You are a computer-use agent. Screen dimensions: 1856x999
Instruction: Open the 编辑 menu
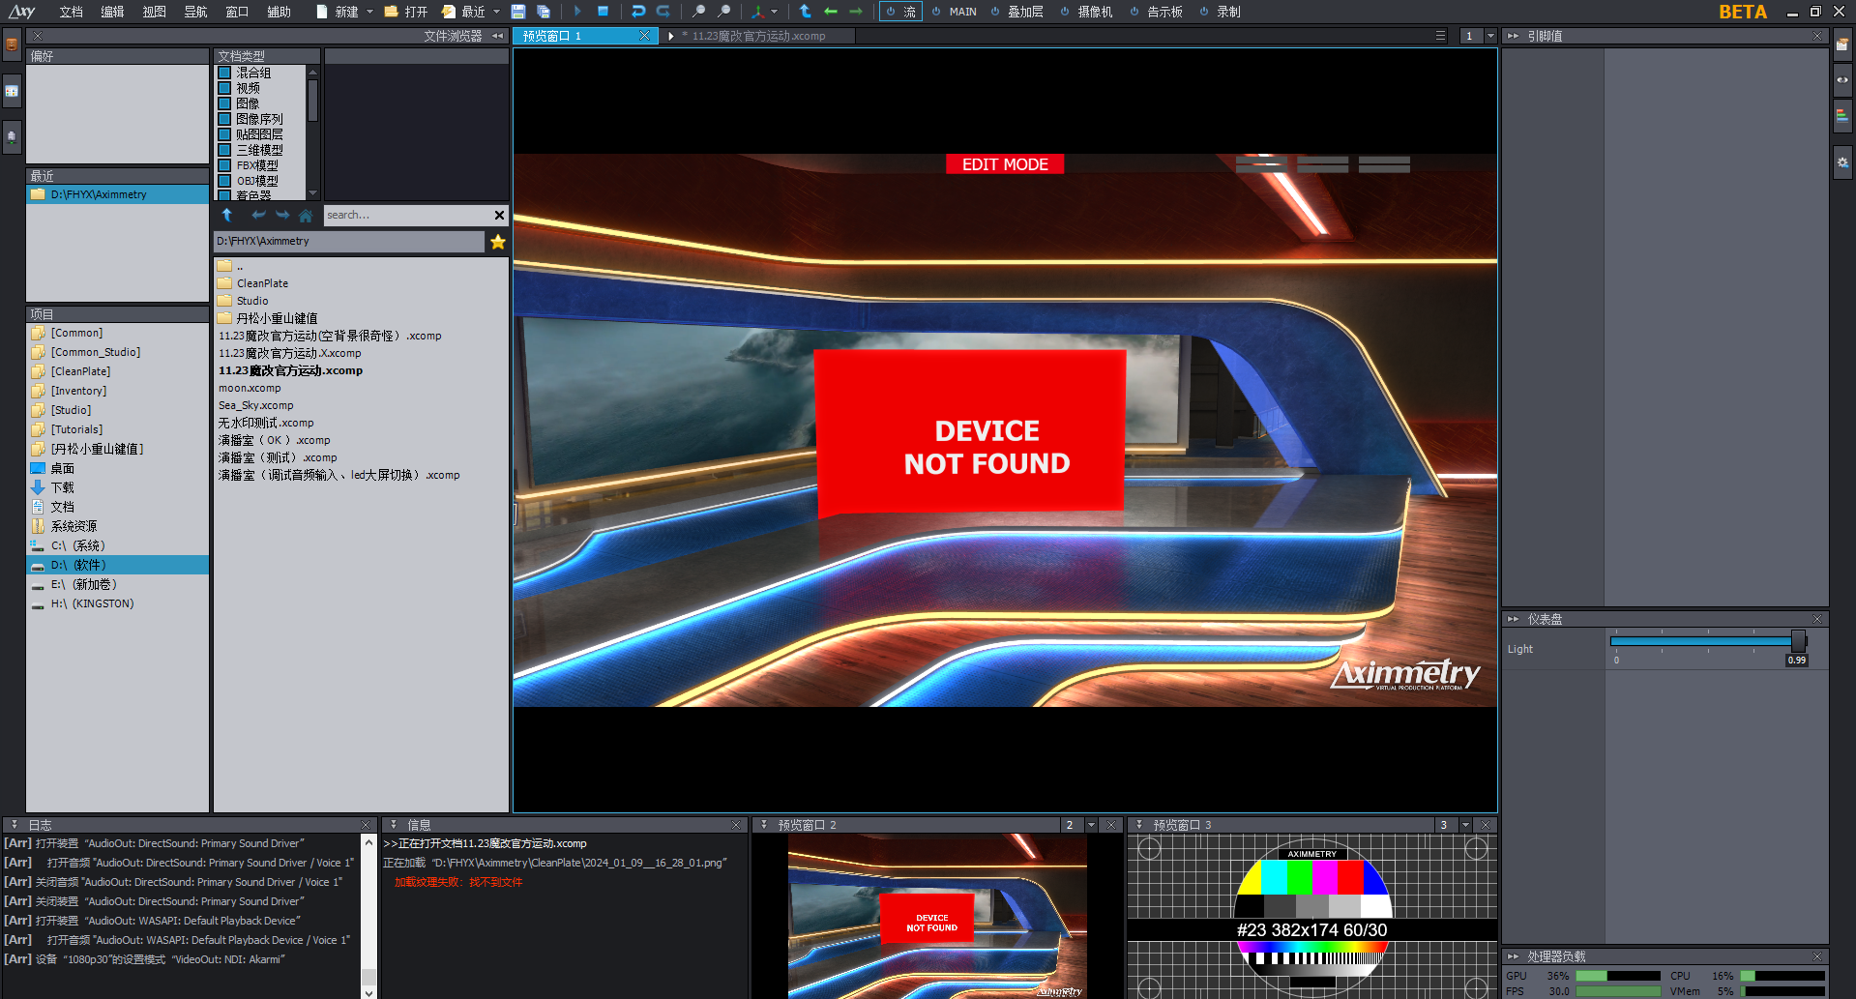[x=112, y=12]
